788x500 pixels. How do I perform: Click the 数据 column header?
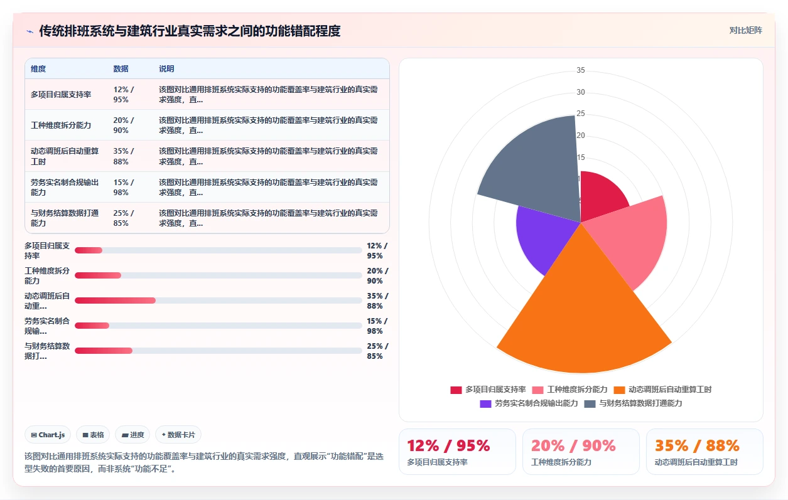[x=121, y=69]
